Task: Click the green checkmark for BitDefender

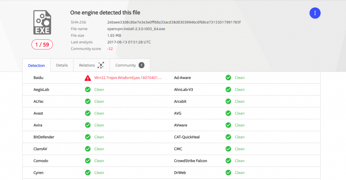Action: [x=88, y=137]
